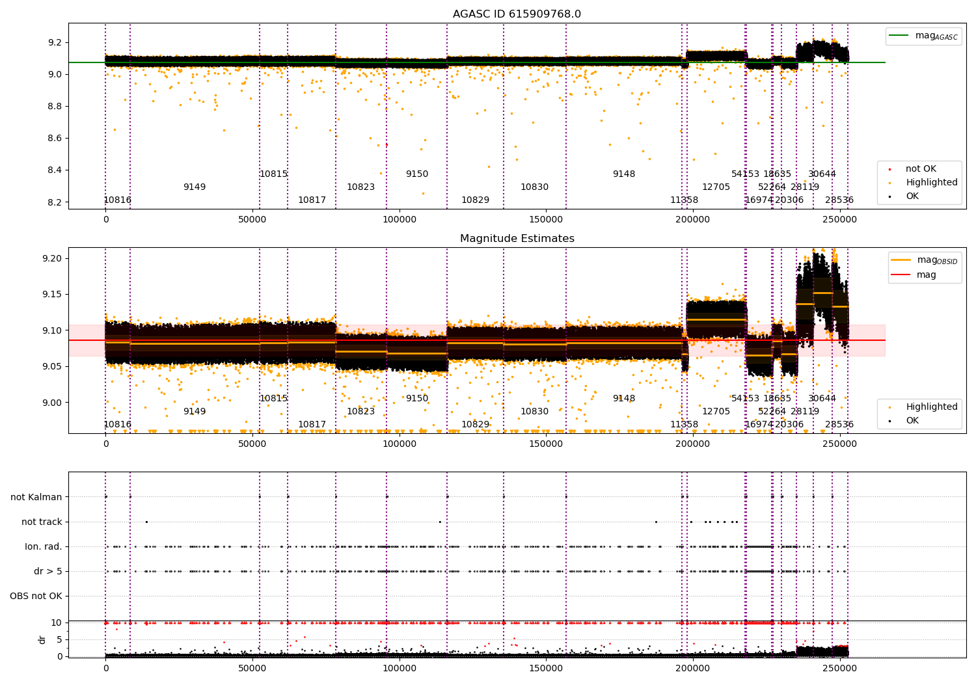Click obsid label 10829 in the top plot
Screen dimensions: 976x683
475,200
